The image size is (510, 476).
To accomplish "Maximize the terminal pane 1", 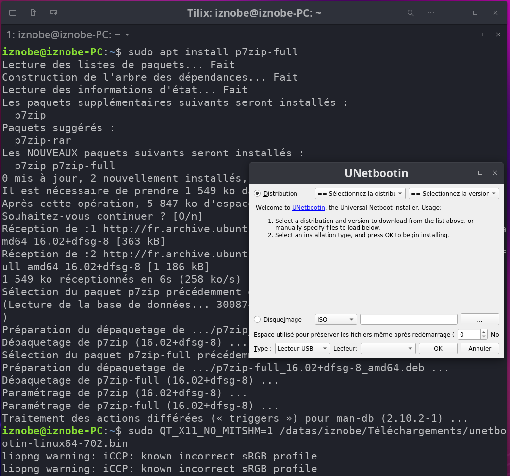I will 481,34.
